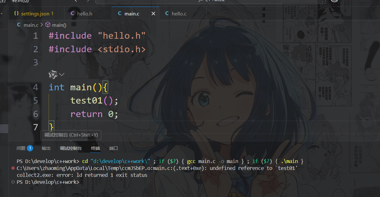The width and height of the screenshot is (380, 197).
Task: Click the undefined reference error line
Action: [157, 168]
